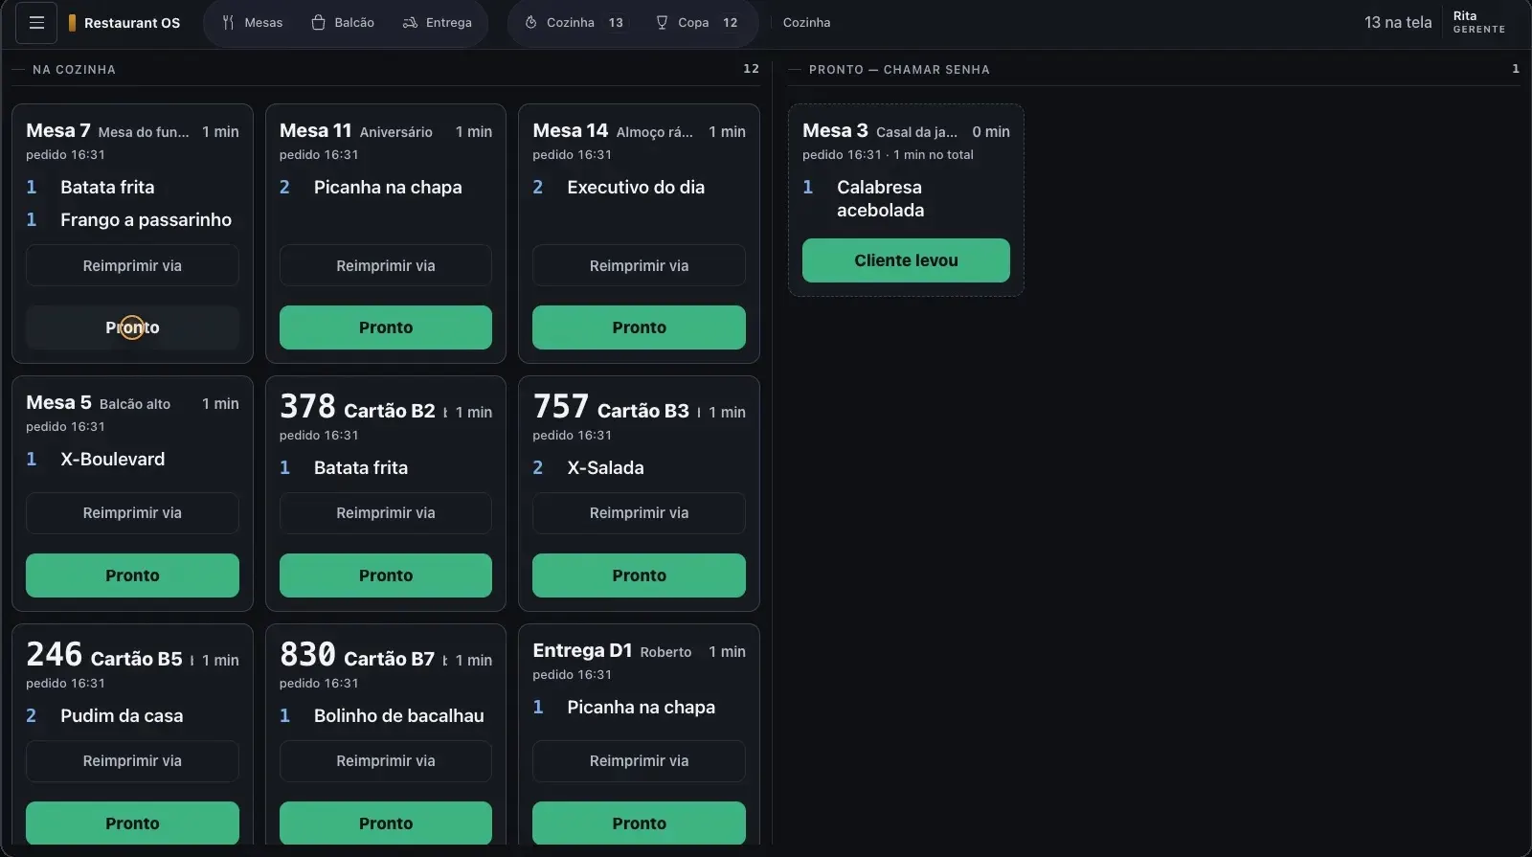Reprint the ticket for order 378
Image resolution: width=1532 pixels, height=857 pixels.
386,513
